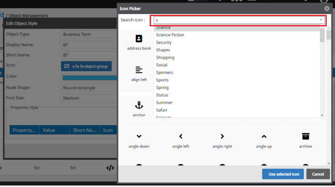Click the Value column header

pyautogui.click(x=54, y=130)
